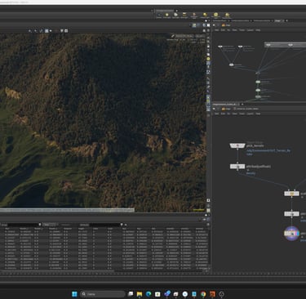
Task: Open the Layout menu in upper network editor
Action: [251, 30]
